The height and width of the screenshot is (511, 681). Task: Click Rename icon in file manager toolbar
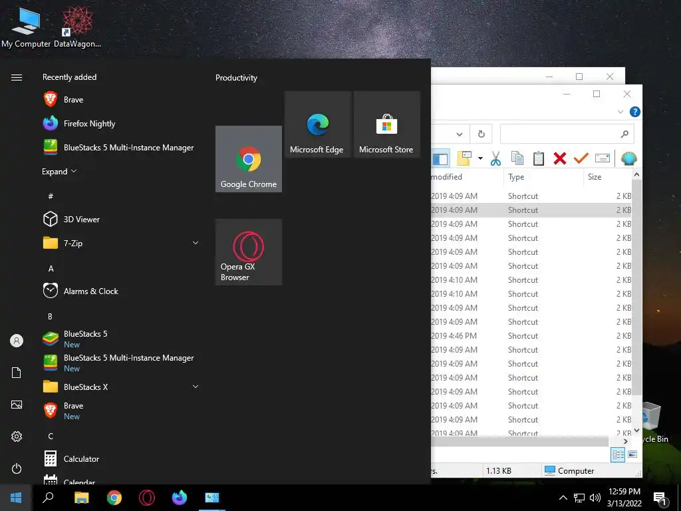click(x=602, y=158)
